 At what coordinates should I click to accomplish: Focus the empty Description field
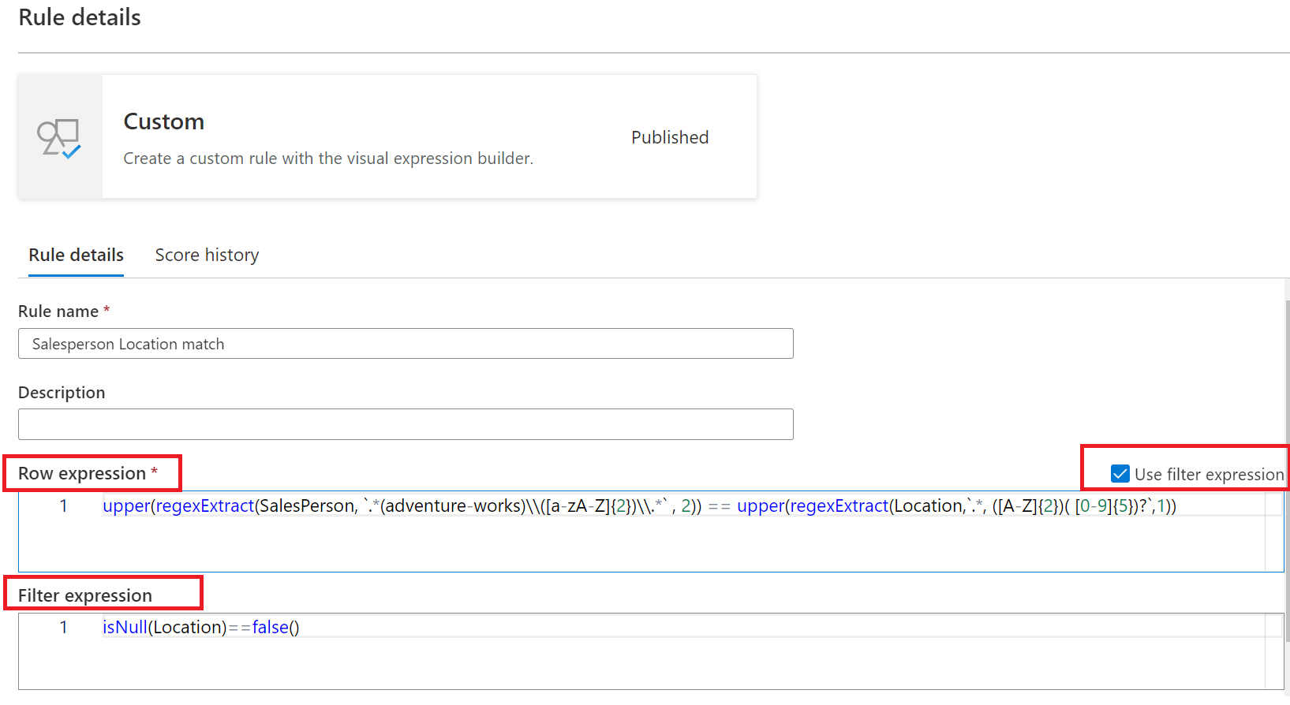(406, 424)
